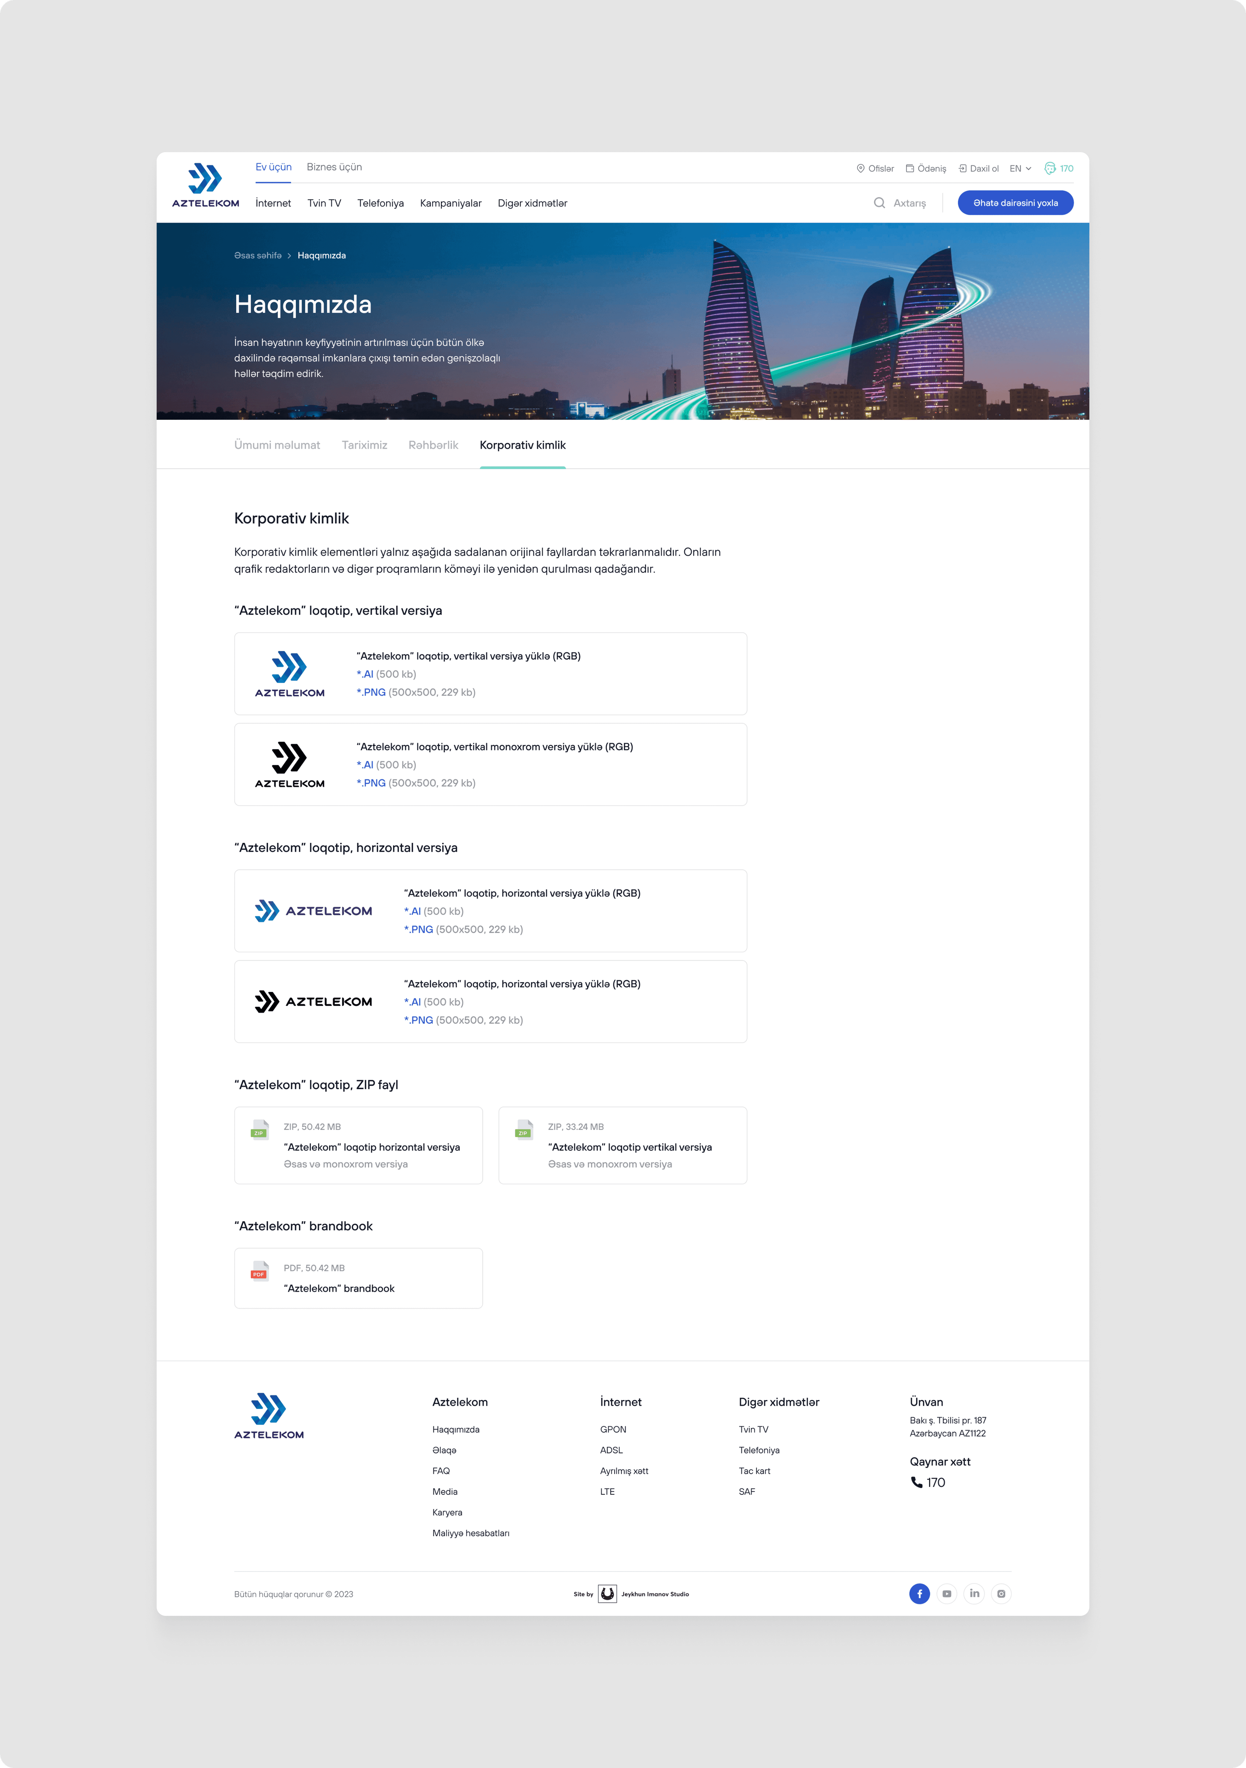Open the LinkedIn social icon in footer
The width and height of the screenshot is (1246, 1768).
coord(974,1594)
